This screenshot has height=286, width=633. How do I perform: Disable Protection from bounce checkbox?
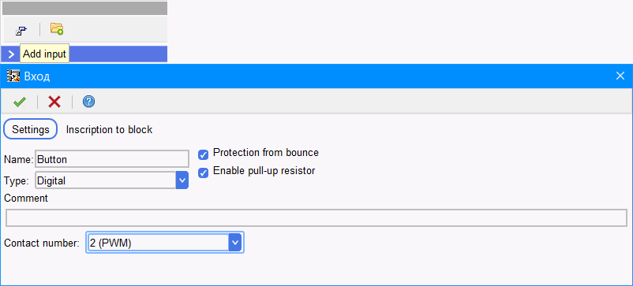[x=204, y=154]
